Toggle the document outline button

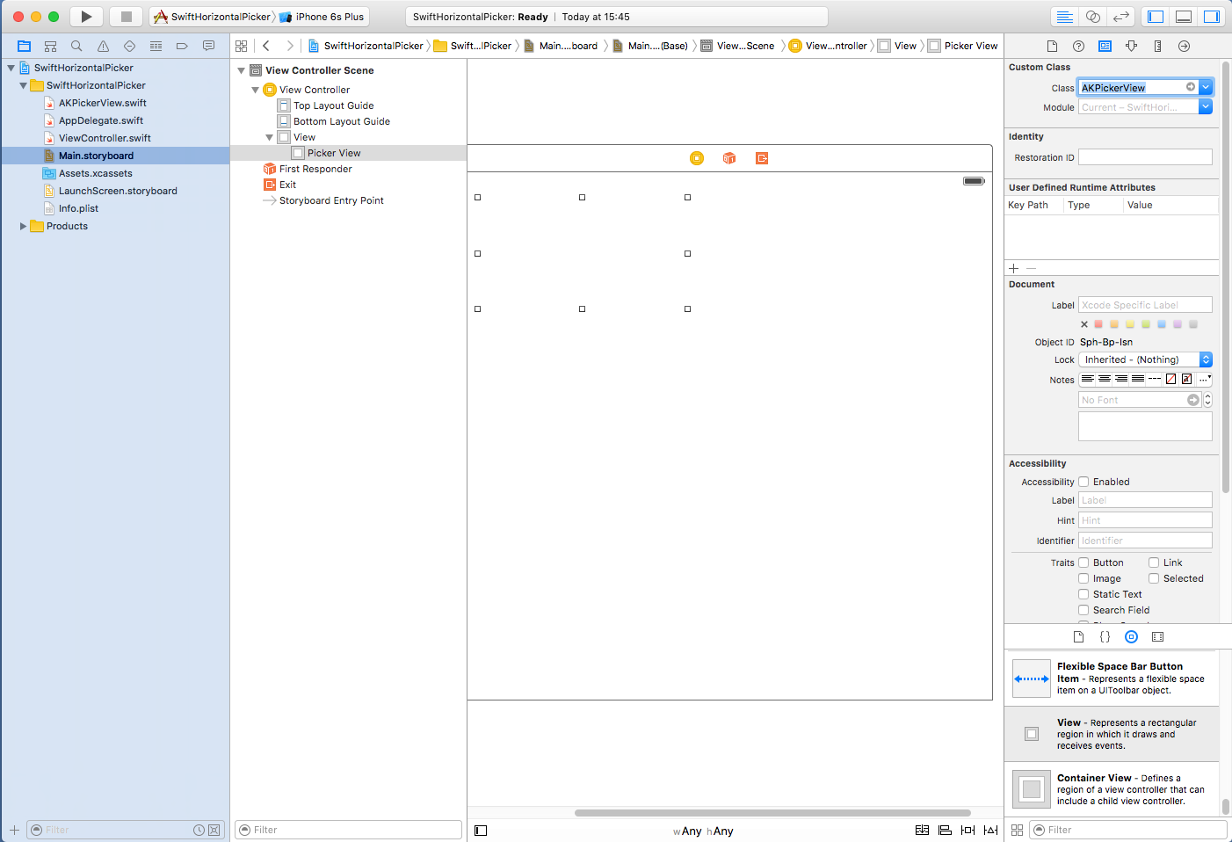point(481,830)
